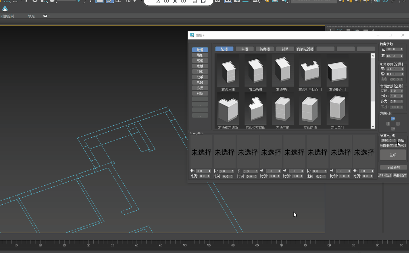
Task: Click the cabinet list scroll-down arrow
Action: pyautogui.click(x=373, y=127)
